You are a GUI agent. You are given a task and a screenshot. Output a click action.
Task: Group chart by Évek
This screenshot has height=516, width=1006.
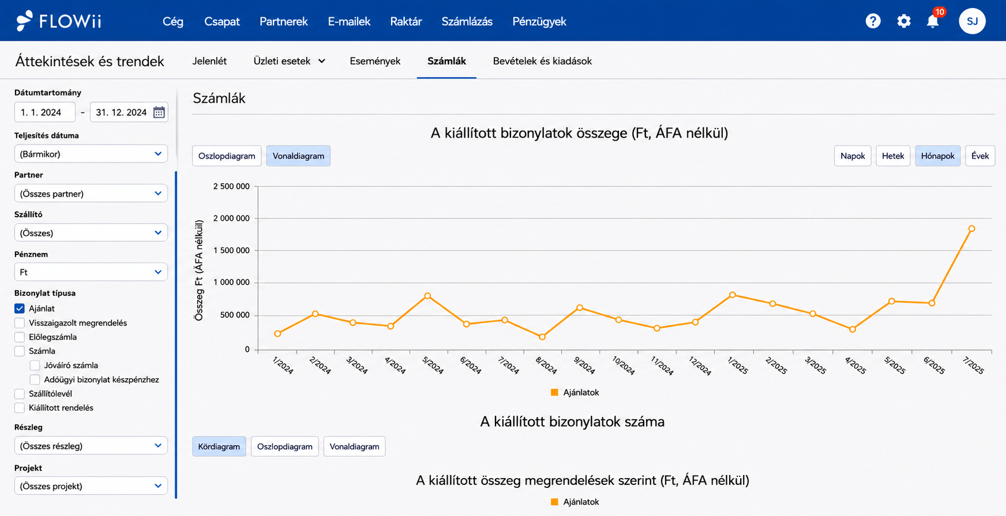(980, 156)
